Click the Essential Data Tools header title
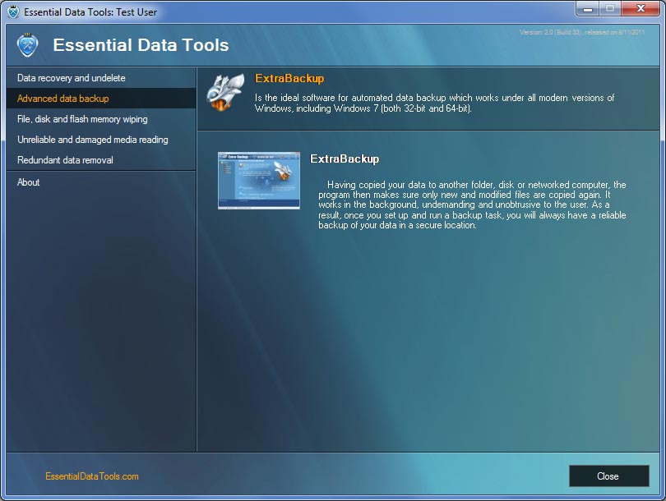The image size is (666, 501). click(141, 45)
